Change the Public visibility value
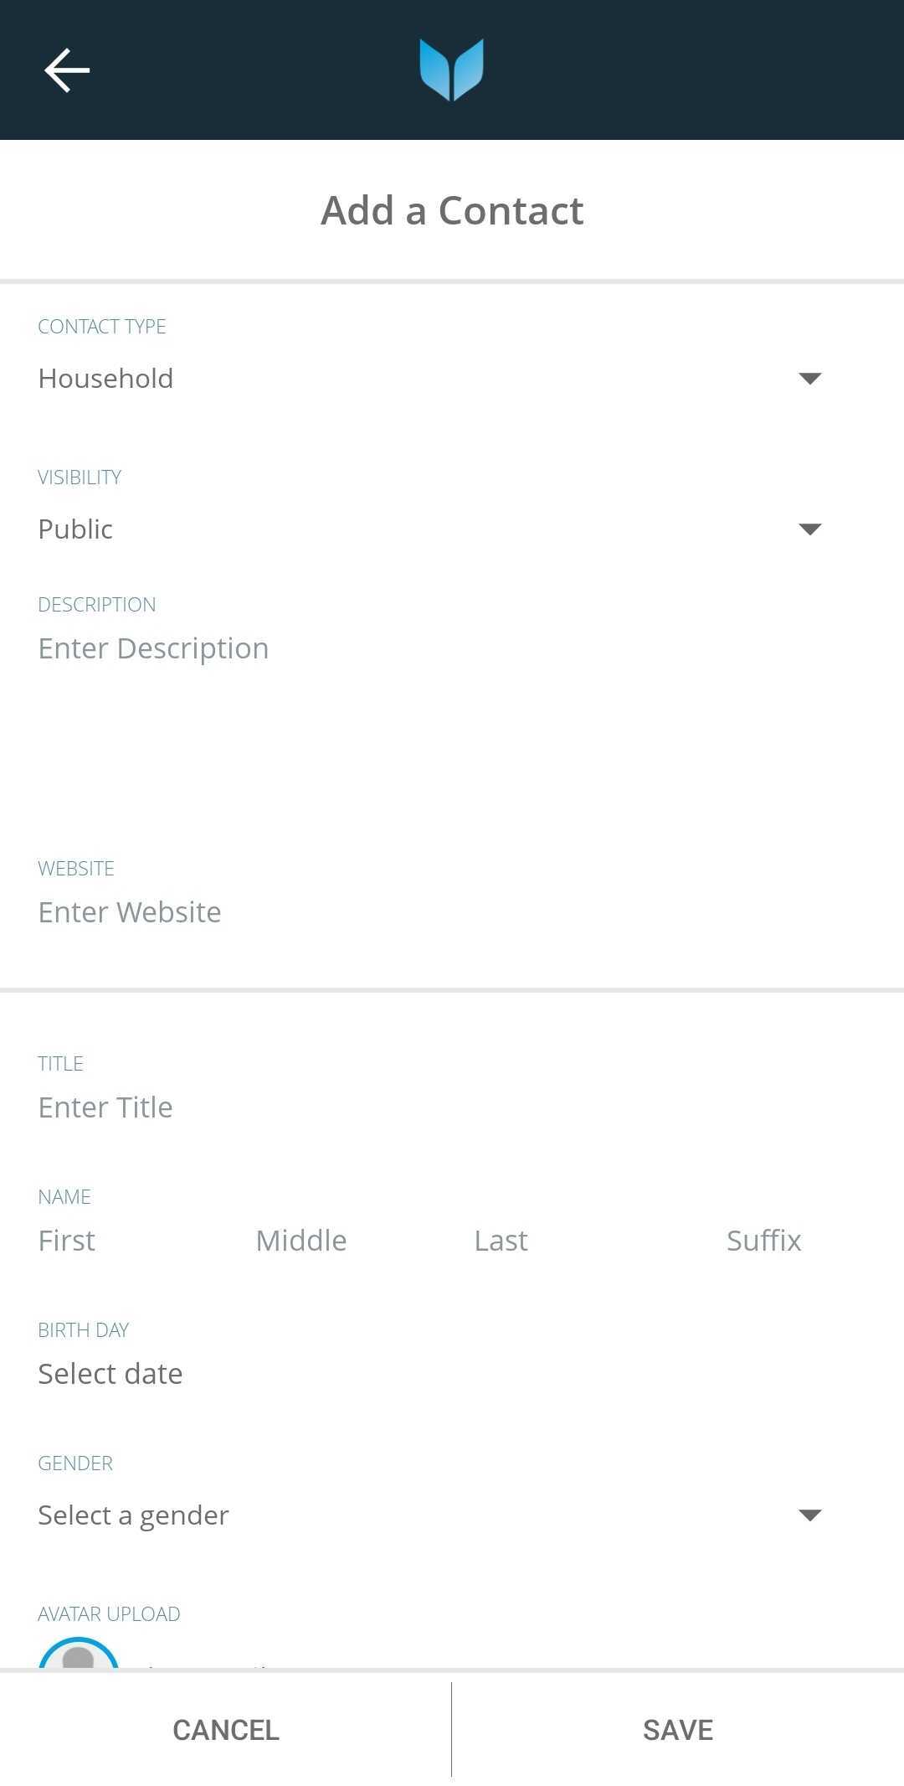 click(x=75, y=529)
